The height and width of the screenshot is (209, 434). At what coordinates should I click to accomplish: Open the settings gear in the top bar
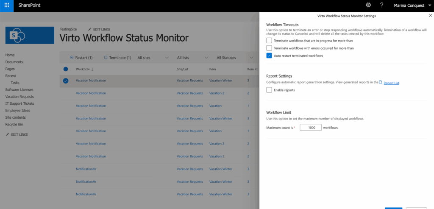coord(368,5)
